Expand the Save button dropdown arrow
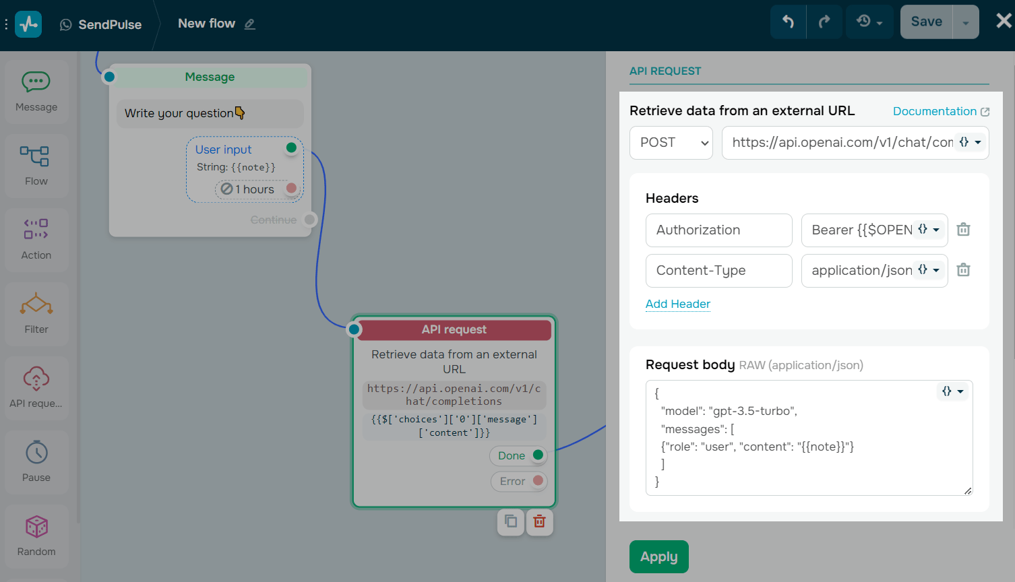This screenshot has width=1015, height=582. pyautogui.click(x=967, y=21)
